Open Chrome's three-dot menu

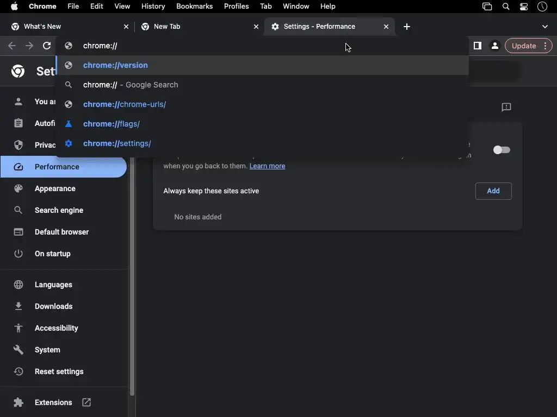click(545, 46)
